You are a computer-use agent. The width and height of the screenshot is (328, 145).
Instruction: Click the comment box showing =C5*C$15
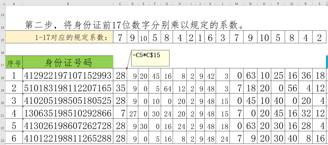[150, 58]
